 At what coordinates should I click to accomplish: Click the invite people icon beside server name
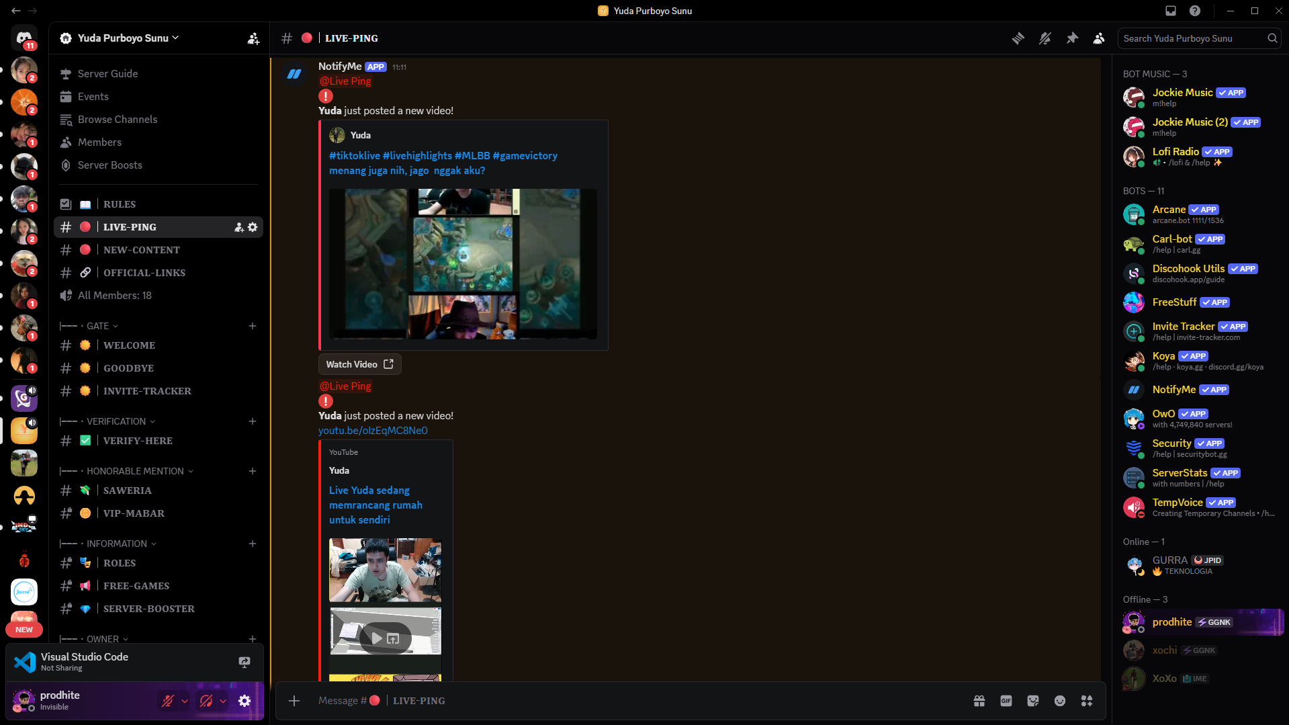(x=253, y=38)
